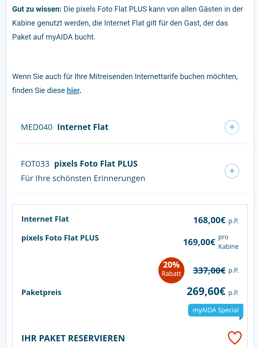The image size is (258, 348).
Task: Click the Paketpreis label
Action: pos(41,292)
